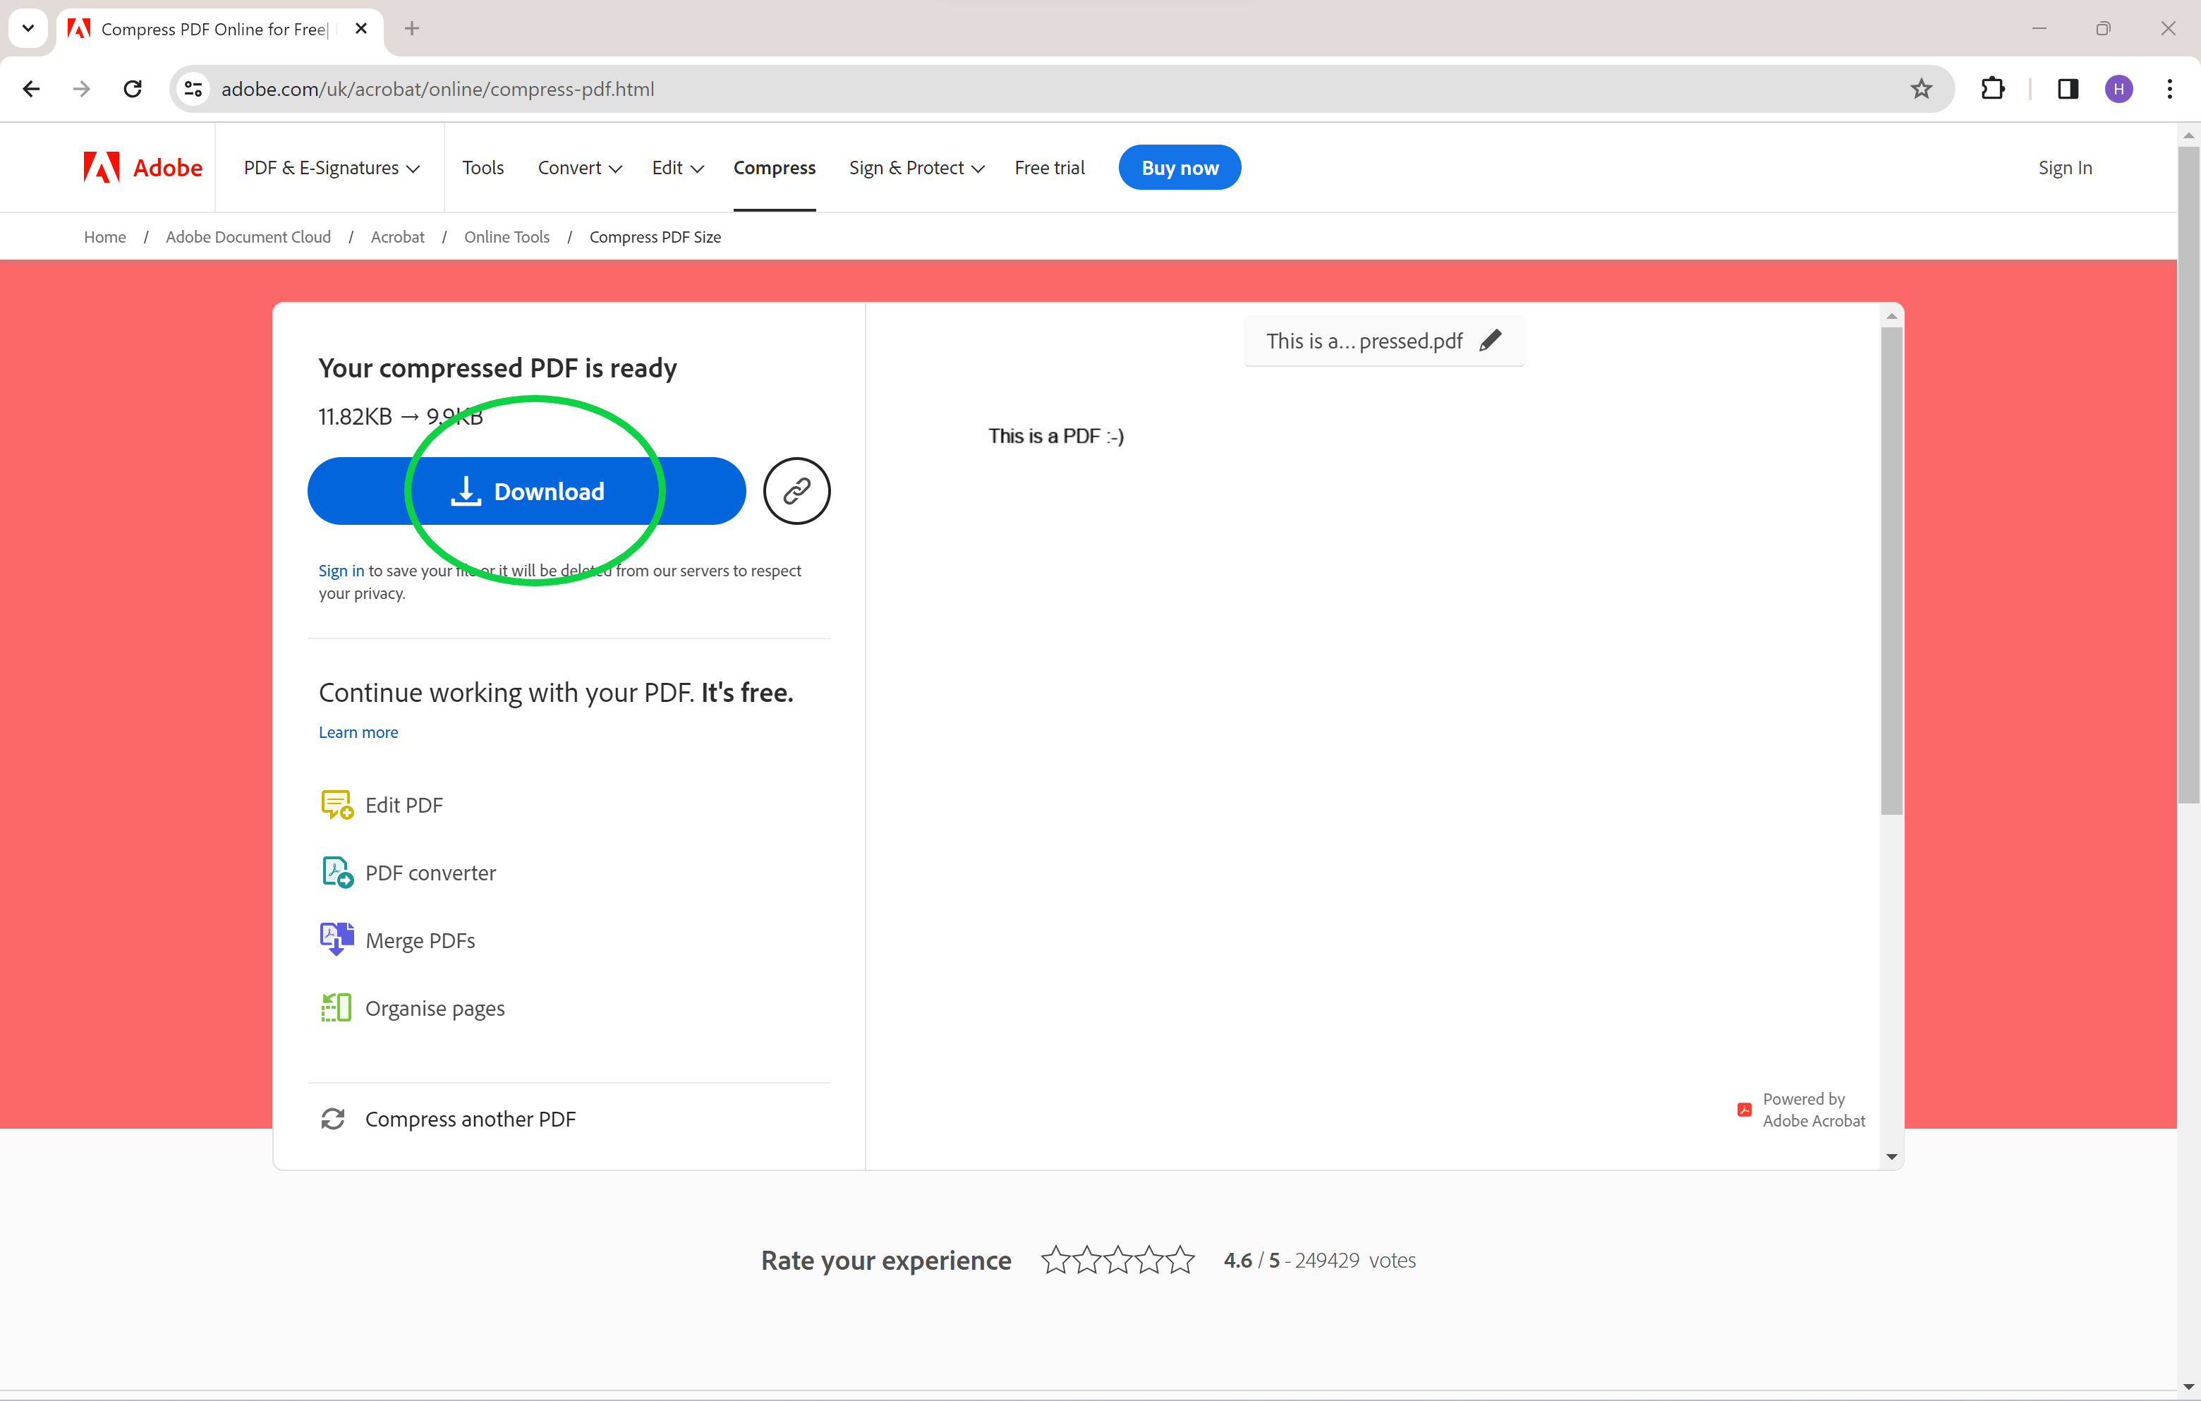Click the preview panel scroll down arrow
Screen dimensions: 2201x1401
1891,1157
